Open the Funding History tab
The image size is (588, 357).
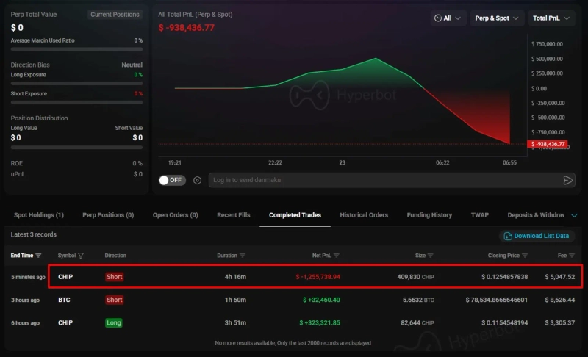(x=429, y=215)
